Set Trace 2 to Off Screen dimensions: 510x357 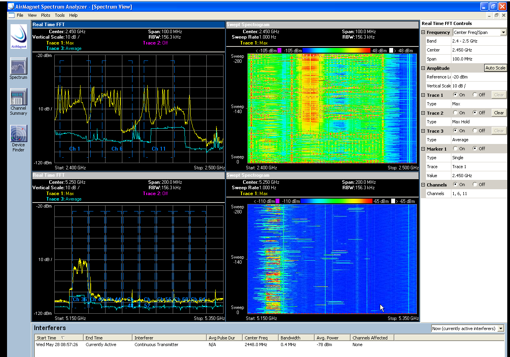click(475, 113)
